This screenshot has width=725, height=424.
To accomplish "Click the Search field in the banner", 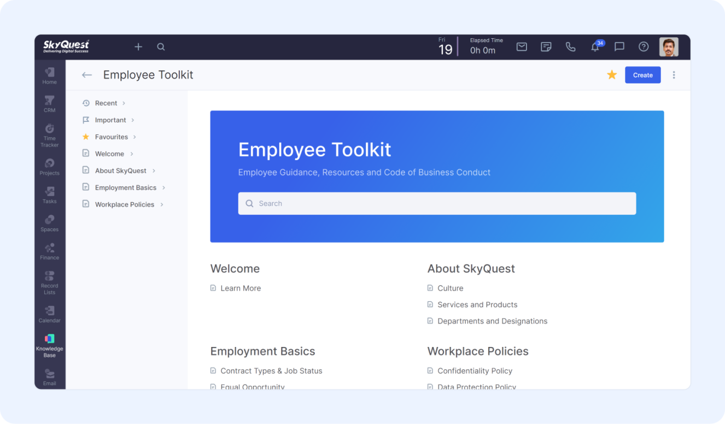I will [x=437, y=203].
